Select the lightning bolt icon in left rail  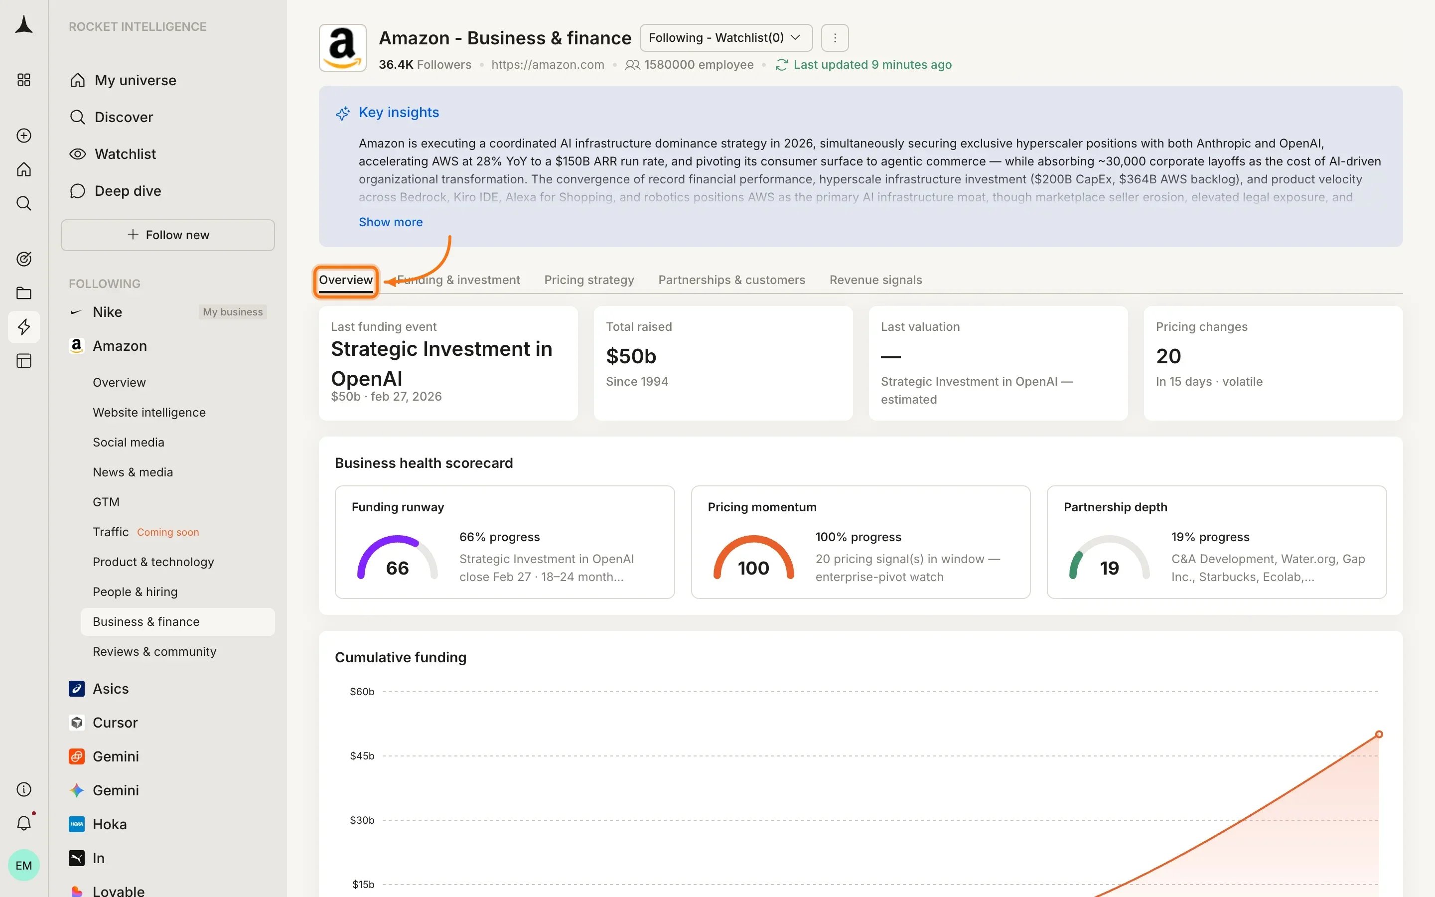pos(24,327)
